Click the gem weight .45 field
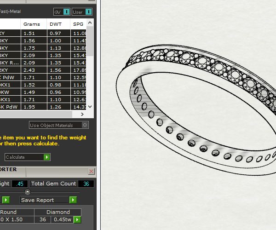Screen dimensions: 276x230 click(x=20, y=184)
